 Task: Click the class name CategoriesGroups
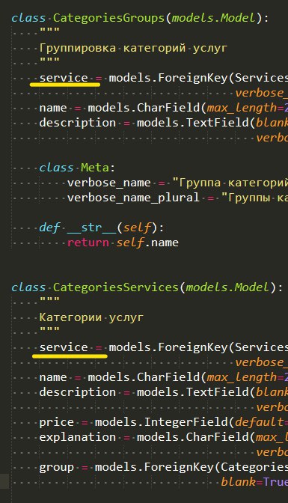108,18
